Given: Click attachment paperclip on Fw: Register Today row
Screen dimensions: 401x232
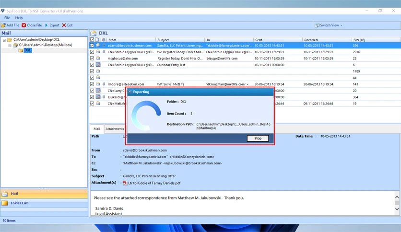Looking at the screenshot, I should tap(104, 52).
